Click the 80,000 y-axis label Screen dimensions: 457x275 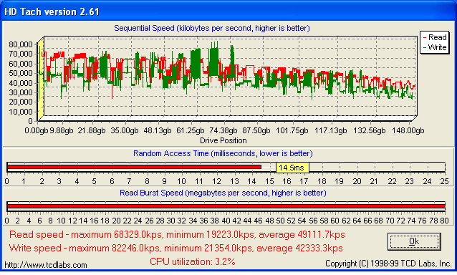pos(20,44)
